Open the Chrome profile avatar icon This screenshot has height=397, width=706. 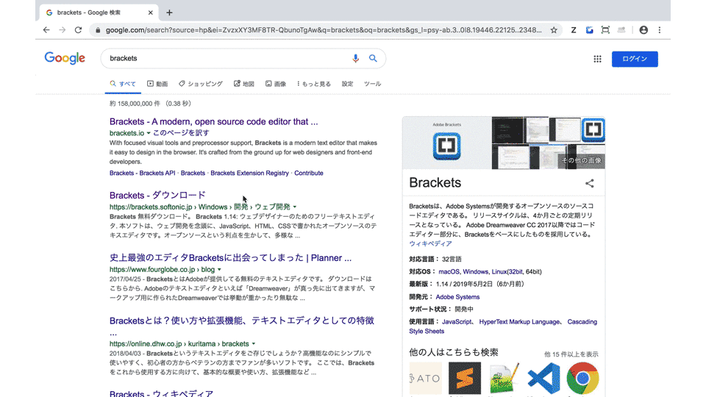point(643,30)
